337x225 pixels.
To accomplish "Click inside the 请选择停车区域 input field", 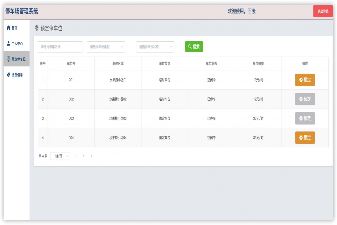I will click(60, 47).
